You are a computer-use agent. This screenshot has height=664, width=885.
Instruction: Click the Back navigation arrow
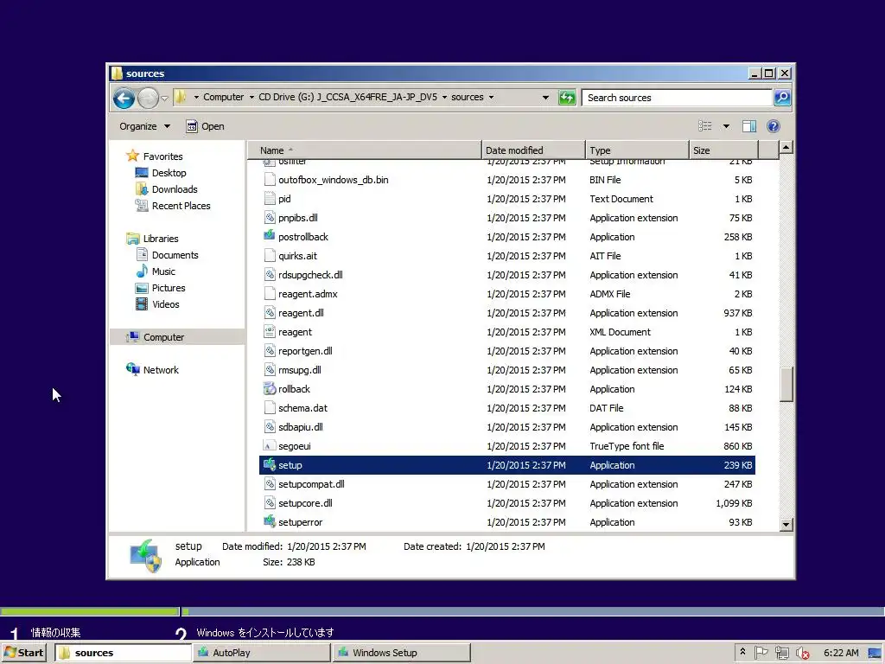(x=124, y=99)
